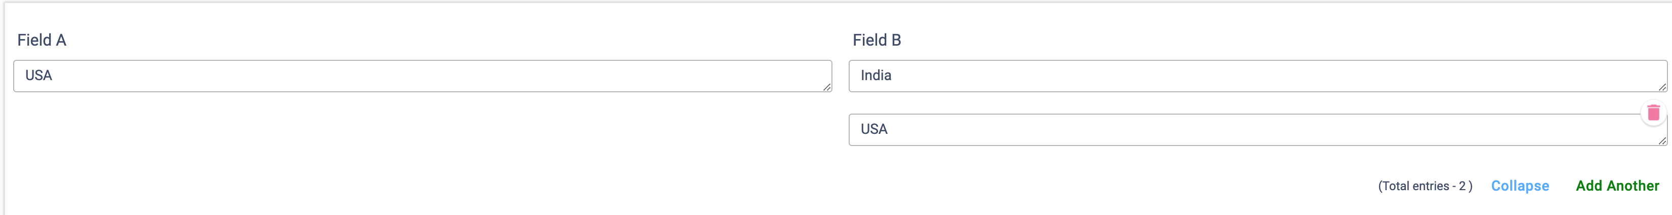Click the resize handle of India textarea
Viewport: 1672px width, 215px height.
pos(1662,87)
